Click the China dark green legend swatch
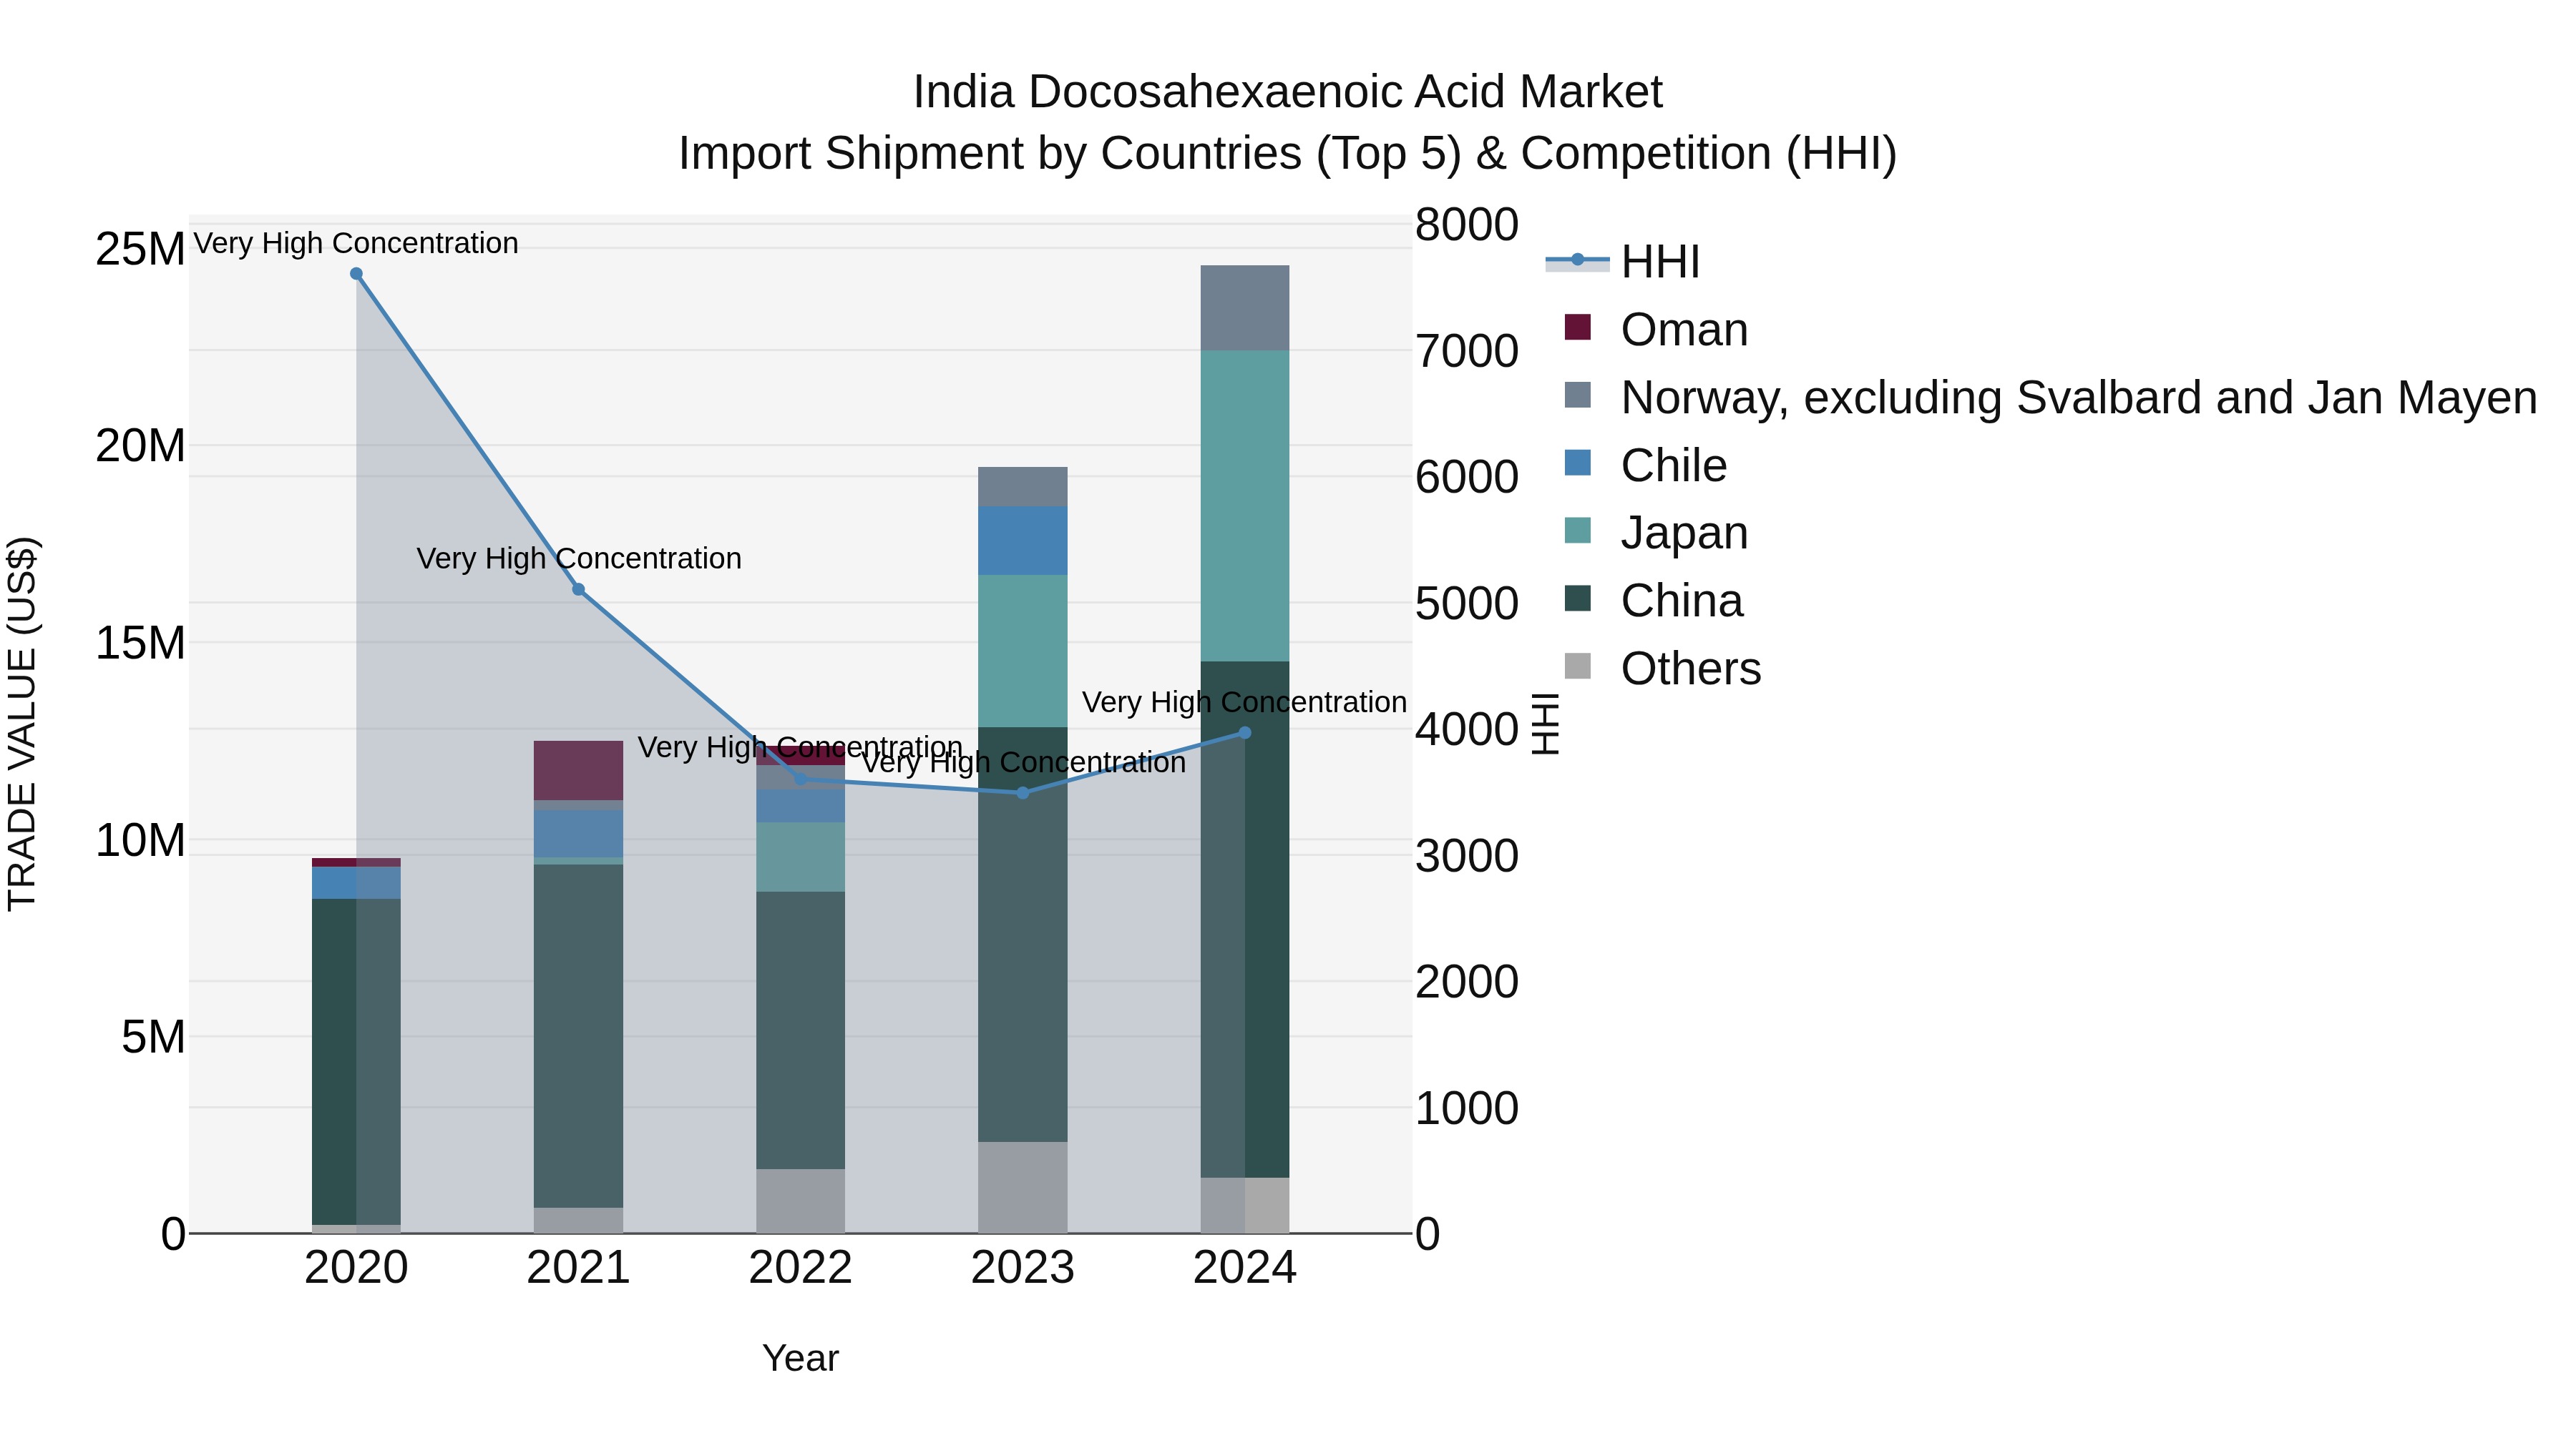Screen dimensions: 2576x1448 click(x=1577, y=598)
